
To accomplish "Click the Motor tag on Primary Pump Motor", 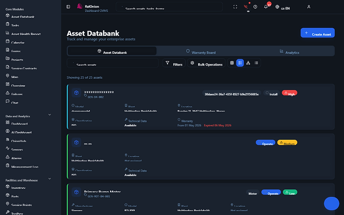I will 253,193.
